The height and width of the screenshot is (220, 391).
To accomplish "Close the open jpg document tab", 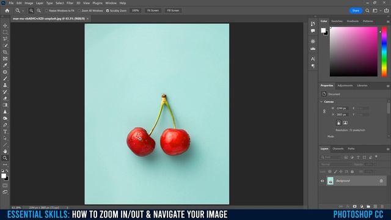I will [87, 19].
